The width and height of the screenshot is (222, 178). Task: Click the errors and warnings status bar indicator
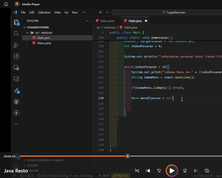coord(27,176)
